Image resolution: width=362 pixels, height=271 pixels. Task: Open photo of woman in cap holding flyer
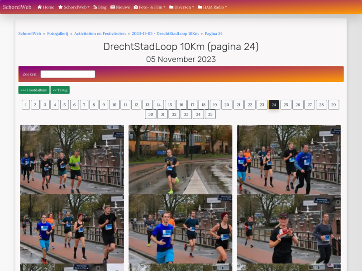289,229
